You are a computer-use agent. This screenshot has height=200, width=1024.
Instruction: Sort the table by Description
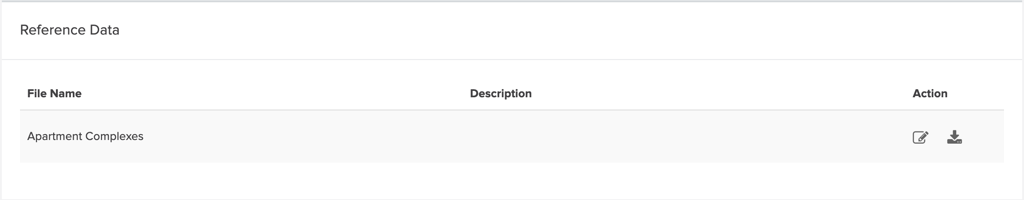click(x=500, y=94)
